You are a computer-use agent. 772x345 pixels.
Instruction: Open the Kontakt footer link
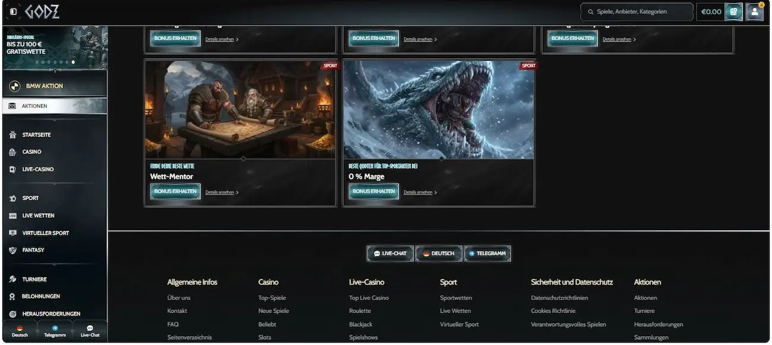(177, 311)
